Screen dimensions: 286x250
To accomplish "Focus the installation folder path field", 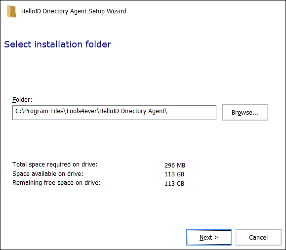I will pos(114,113).
